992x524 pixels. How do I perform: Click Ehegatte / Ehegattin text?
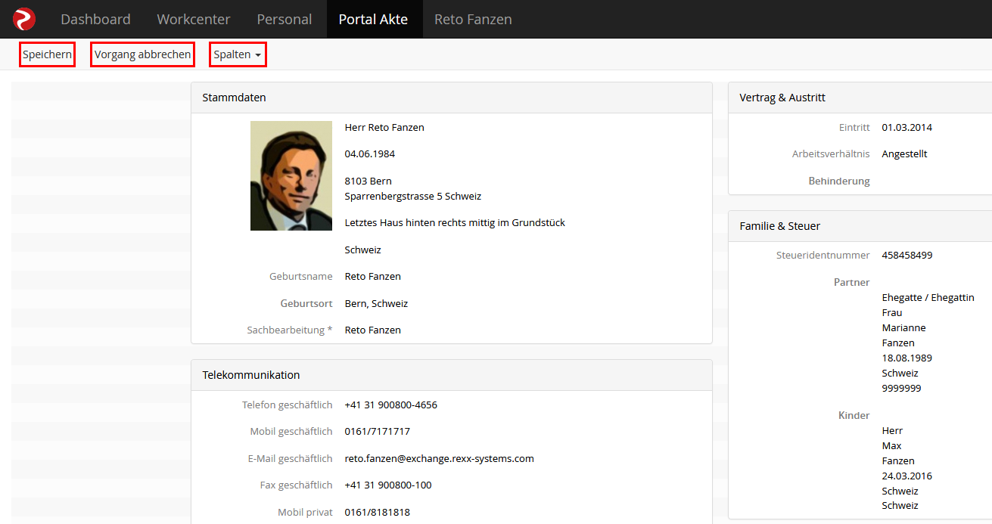pos(928,297)
